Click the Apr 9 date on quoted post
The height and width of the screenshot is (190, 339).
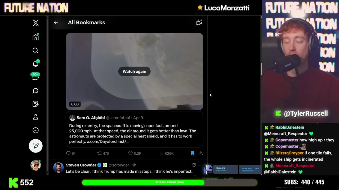pyautogui.click(x=138, y=118)
